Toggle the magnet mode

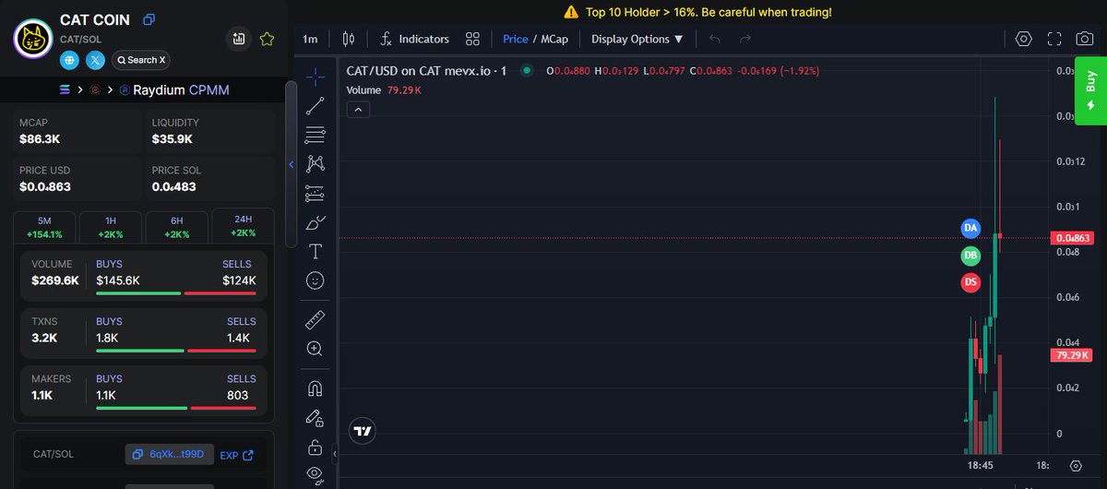[315, 388]
